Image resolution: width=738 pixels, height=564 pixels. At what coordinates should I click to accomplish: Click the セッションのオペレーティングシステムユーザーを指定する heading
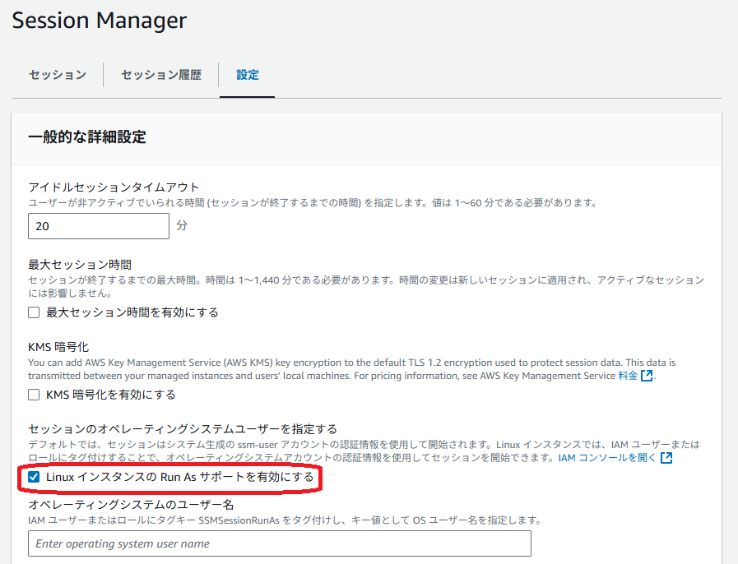[x=183, y=429]
